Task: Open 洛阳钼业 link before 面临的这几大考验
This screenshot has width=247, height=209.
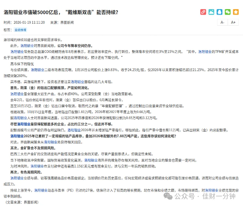Action: click(x=77, y=82)
